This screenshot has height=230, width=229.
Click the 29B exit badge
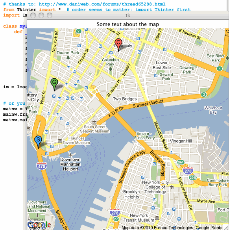[193, 178]
